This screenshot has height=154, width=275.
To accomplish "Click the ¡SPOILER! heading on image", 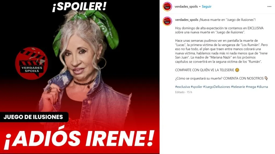I will point(79,6).
